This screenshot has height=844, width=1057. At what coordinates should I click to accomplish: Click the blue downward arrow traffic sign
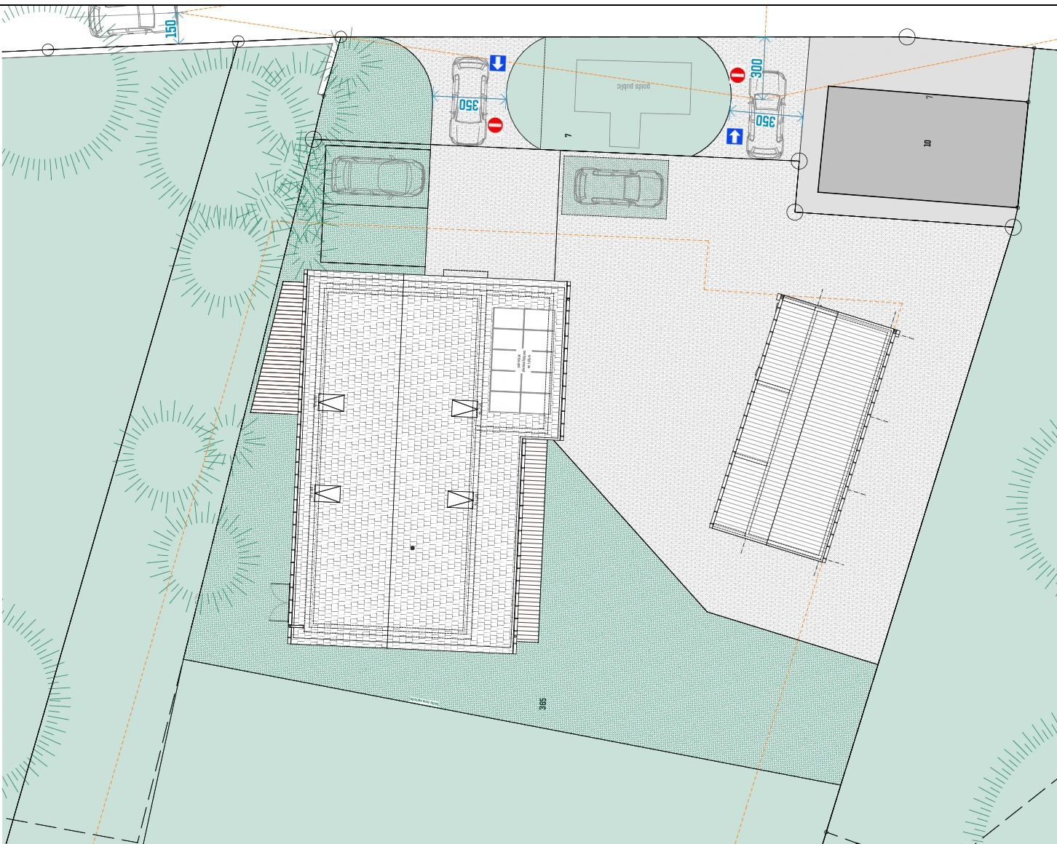[497, 63]
